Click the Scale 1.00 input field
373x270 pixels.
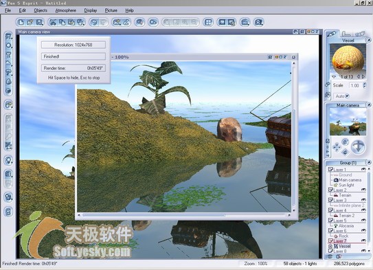355,85
